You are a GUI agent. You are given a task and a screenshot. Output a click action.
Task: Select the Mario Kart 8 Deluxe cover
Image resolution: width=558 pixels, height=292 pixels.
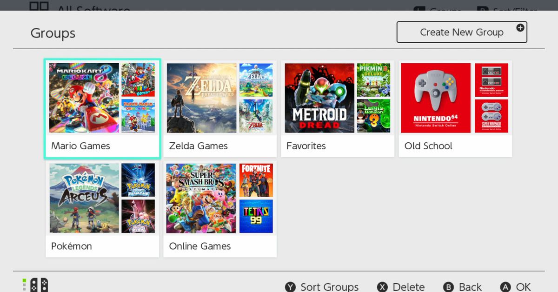point(84,98)
